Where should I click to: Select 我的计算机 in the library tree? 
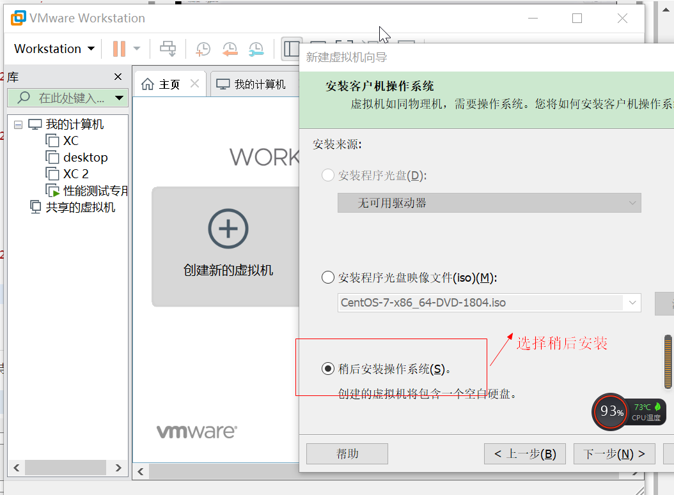point(74,124)
